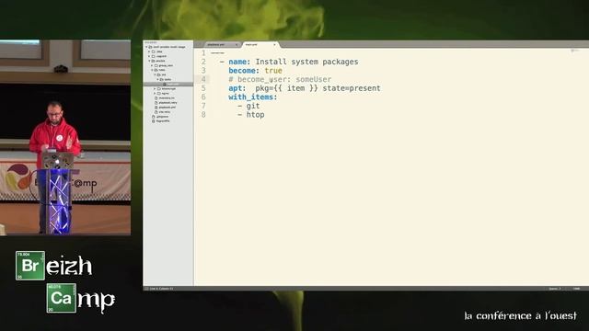Select the elasticsearch folder name in sidebar

point(168,88)
